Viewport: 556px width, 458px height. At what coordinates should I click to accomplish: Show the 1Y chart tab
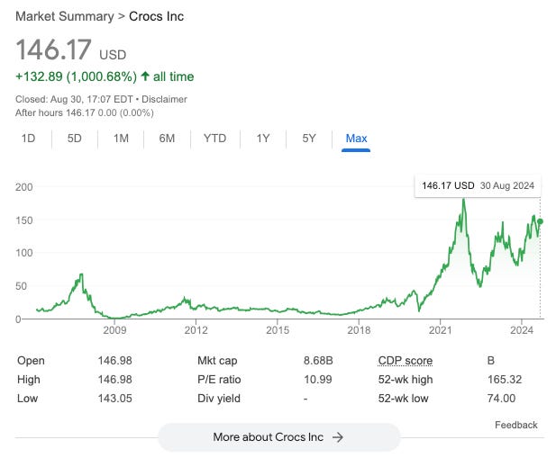(x=263, y=139)
